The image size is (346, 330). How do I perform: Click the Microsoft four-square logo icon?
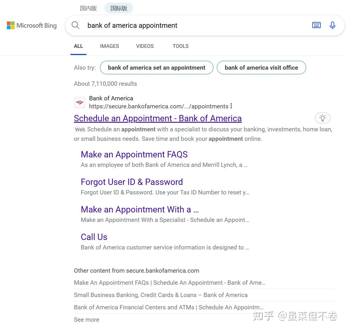(x=11, y=25)
